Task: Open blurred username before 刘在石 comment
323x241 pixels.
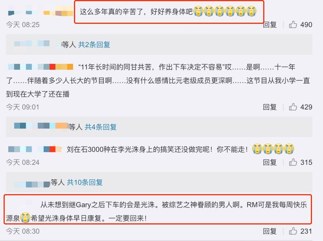Action: pos(34,149)
